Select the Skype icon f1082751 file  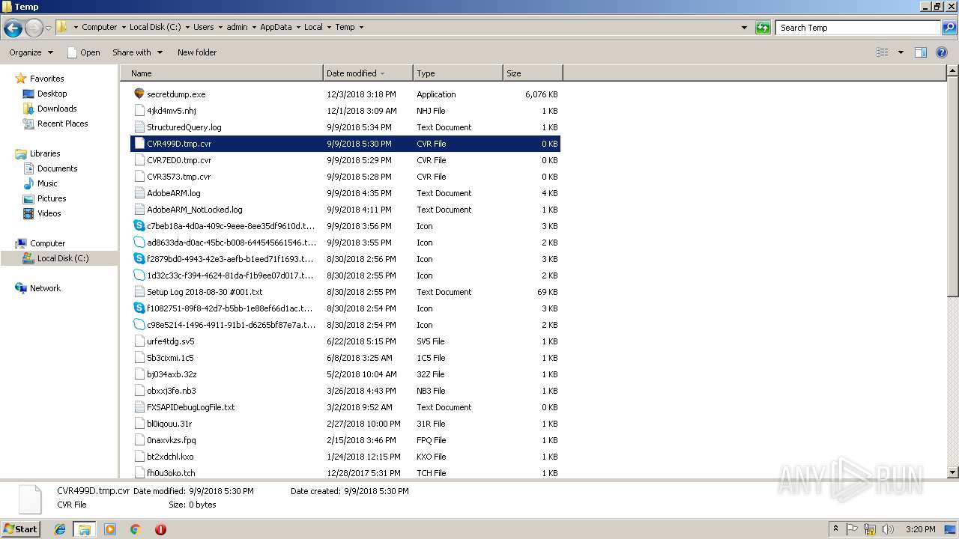tap(139, 308)
